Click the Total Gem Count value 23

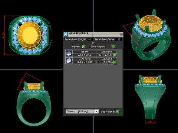(119, 40)
